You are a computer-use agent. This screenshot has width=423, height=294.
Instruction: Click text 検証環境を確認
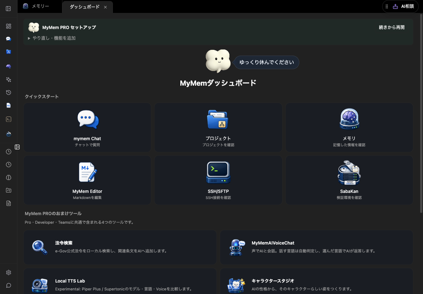point(349,198)
